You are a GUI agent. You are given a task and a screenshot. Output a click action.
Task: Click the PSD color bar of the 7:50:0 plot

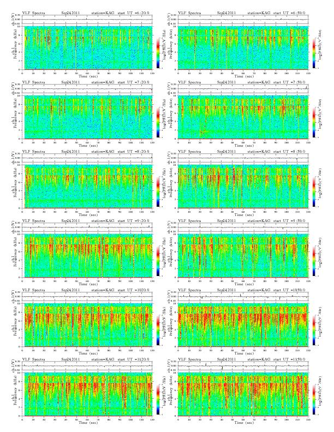314,122
